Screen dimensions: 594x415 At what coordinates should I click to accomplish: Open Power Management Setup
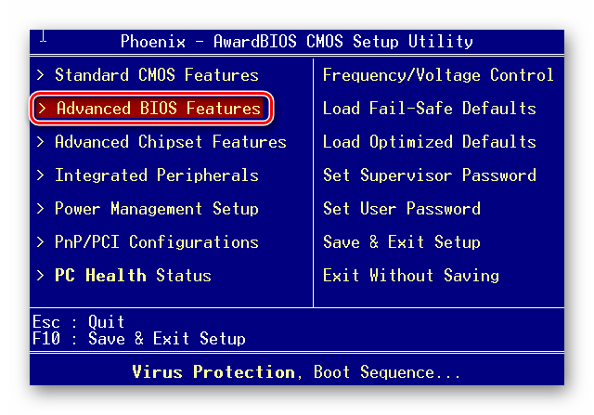click(156, 209)
